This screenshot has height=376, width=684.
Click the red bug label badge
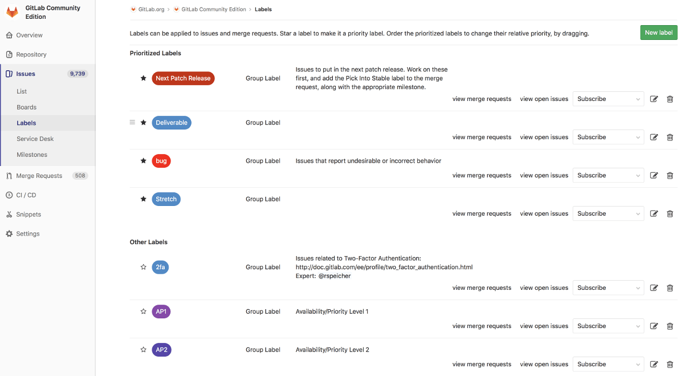pos(161,161)
